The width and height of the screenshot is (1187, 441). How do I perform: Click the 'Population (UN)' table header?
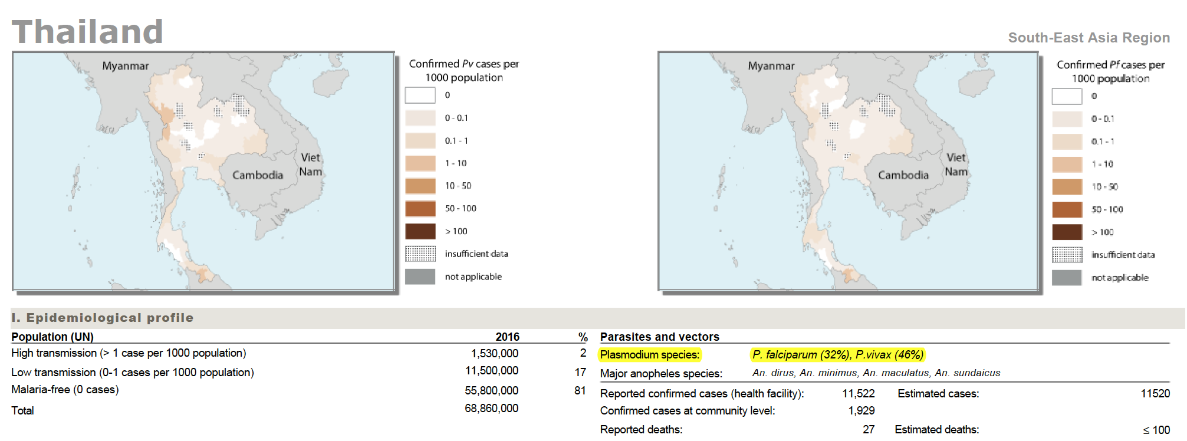coord(52,337)
